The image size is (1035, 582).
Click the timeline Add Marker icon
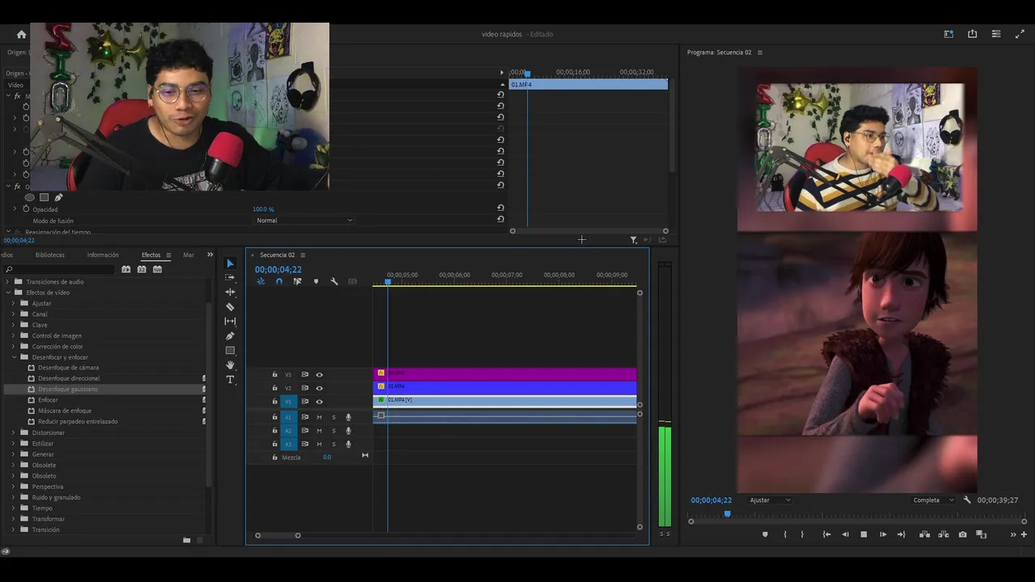click(x=315, y=281)
